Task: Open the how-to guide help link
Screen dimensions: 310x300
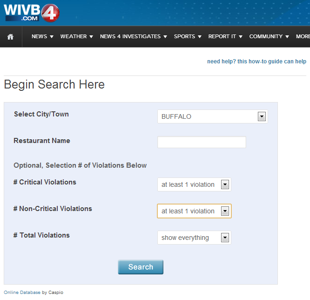Action: (x=256, y=61)
